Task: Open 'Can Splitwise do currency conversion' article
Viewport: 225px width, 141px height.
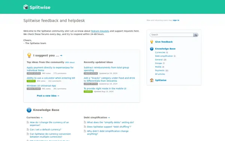Action: (x=50, y=135)
